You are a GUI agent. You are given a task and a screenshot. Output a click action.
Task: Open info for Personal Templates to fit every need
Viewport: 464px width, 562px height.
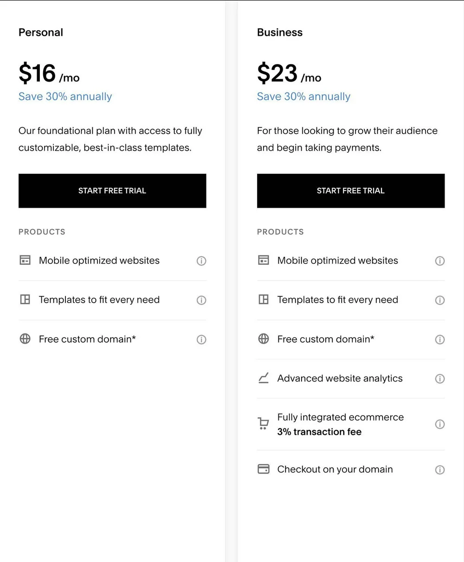(201, 300)
